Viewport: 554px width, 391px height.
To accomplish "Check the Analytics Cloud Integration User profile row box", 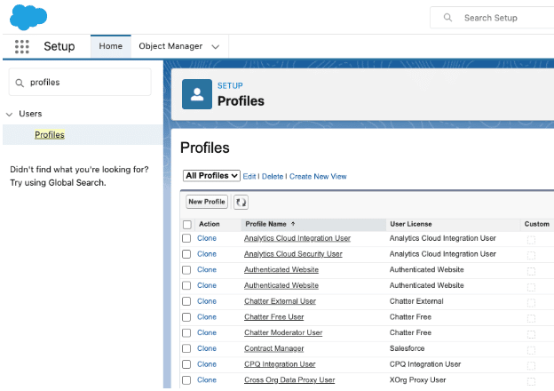I will click(186, 238).
